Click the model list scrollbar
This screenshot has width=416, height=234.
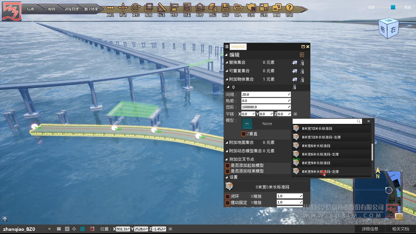click(372, 152)
